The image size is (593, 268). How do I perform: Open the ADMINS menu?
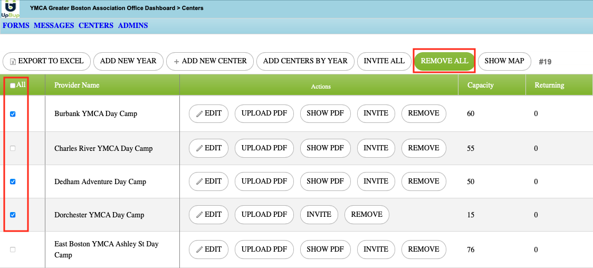pos(133,26)
